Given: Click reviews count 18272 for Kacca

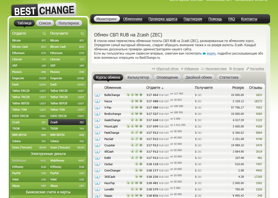Looking at the screenshot, I should click(x=258, y=101).
